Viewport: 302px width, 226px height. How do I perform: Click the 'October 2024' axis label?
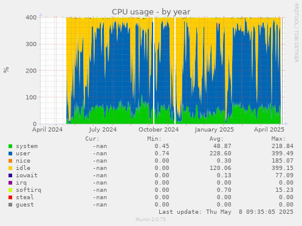tap(159, 130)
